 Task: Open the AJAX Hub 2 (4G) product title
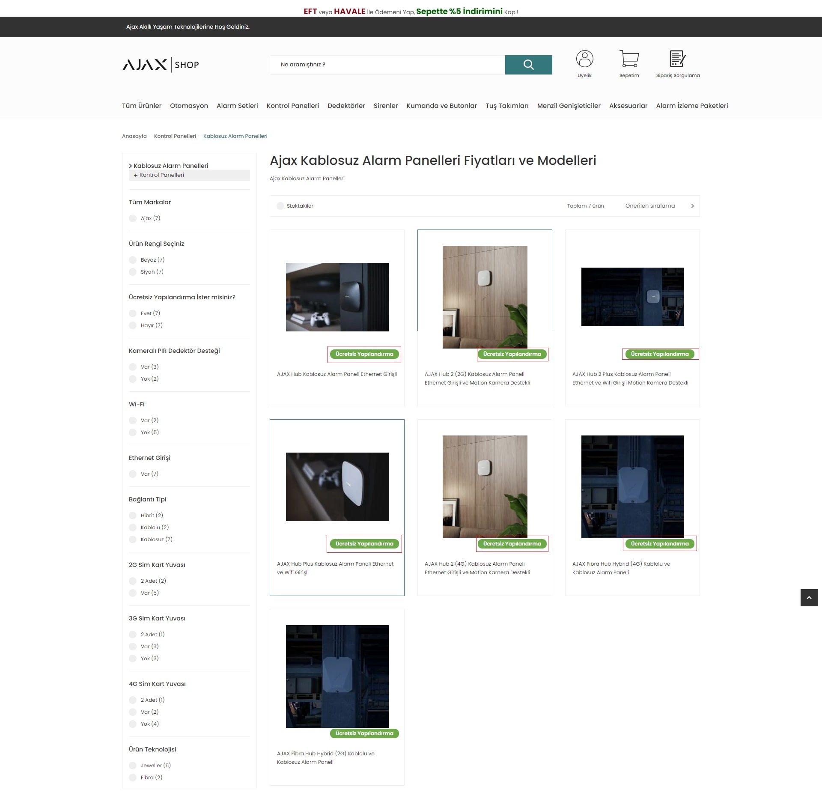click(477, 568)
